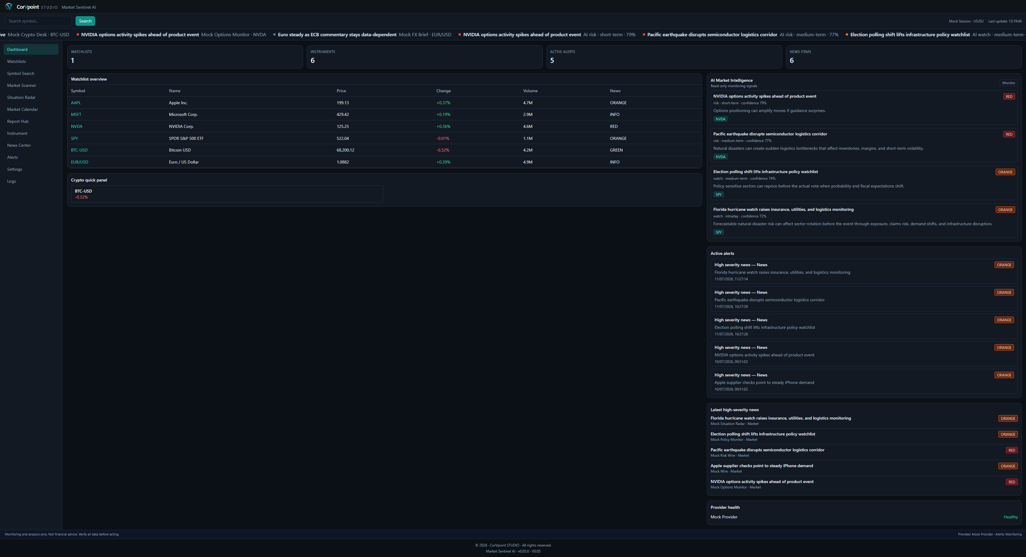The height and width of the screenshot is (557, 1026).
Task: Open Alerts in the sidebar
Action: click(x=31, y=157)
